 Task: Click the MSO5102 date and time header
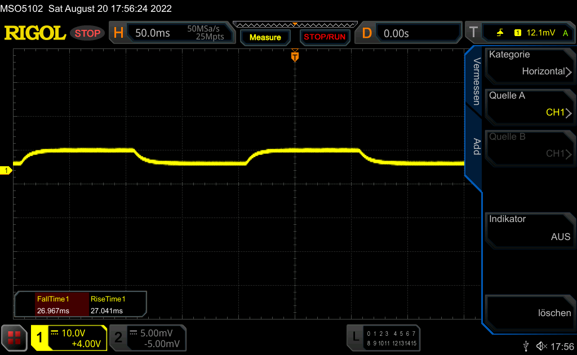86,8
